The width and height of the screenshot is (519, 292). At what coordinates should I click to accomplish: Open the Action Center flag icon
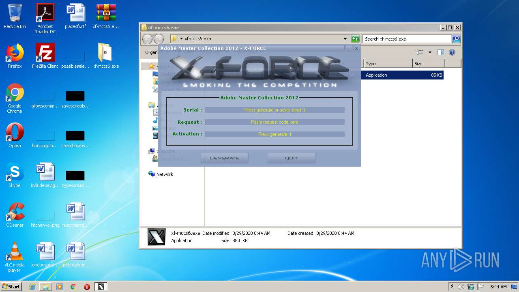[480, 287]
